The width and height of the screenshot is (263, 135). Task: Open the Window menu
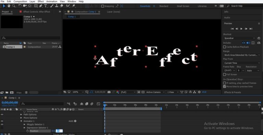tap(72, 1)
